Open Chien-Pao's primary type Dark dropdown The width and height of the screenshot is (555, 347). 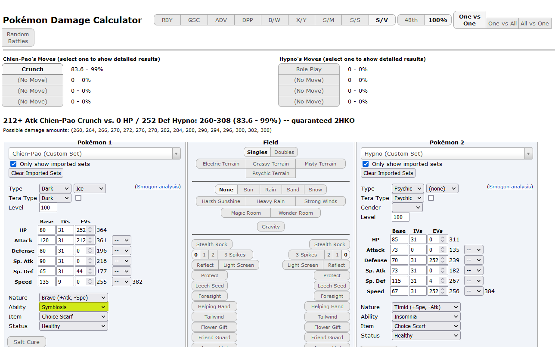[55, 188]
